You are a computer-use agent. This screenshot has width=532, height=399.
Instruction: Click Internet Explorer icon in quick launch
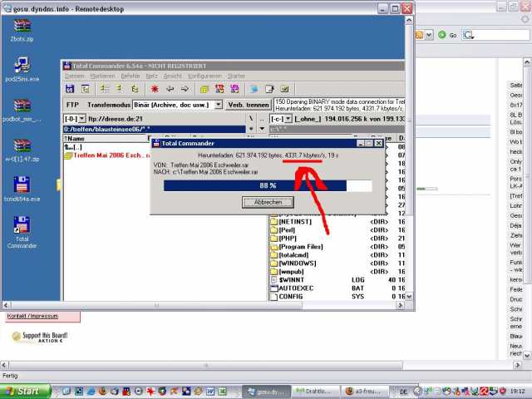tap(91, 392)
